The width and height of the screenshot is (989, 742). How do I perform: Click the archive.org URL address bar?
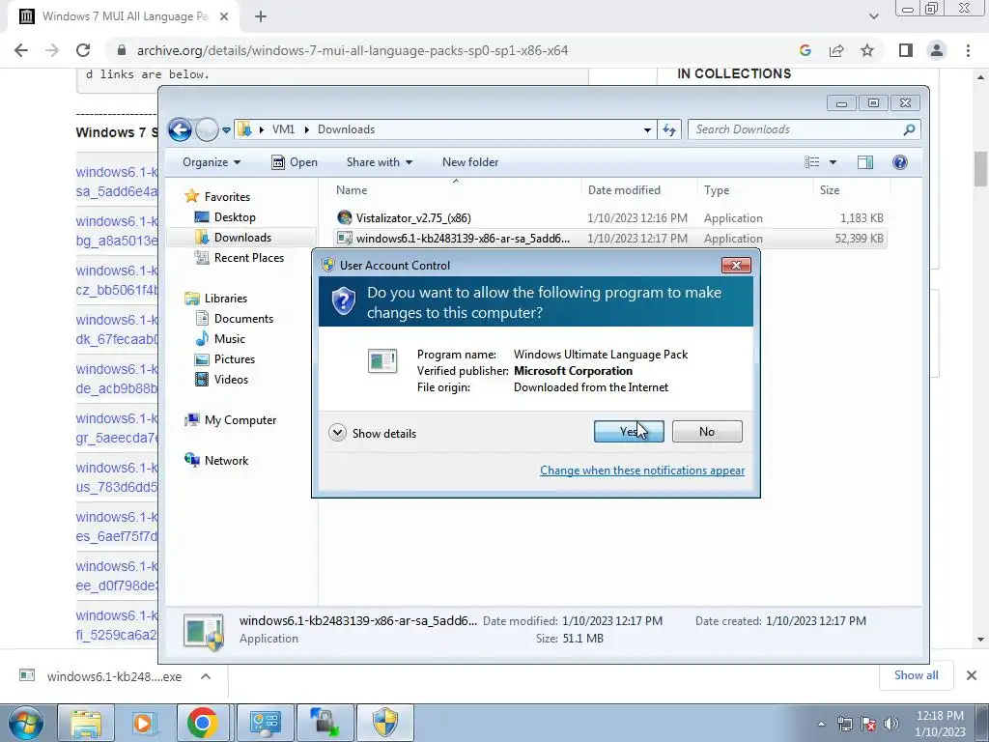pos(352,50)
